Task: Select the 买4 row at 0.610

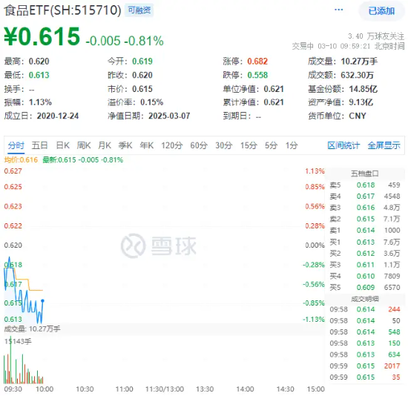Action: click(365, 276)
